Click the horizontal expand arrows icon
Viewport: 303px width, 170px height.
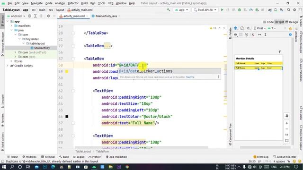coord(259,34)
